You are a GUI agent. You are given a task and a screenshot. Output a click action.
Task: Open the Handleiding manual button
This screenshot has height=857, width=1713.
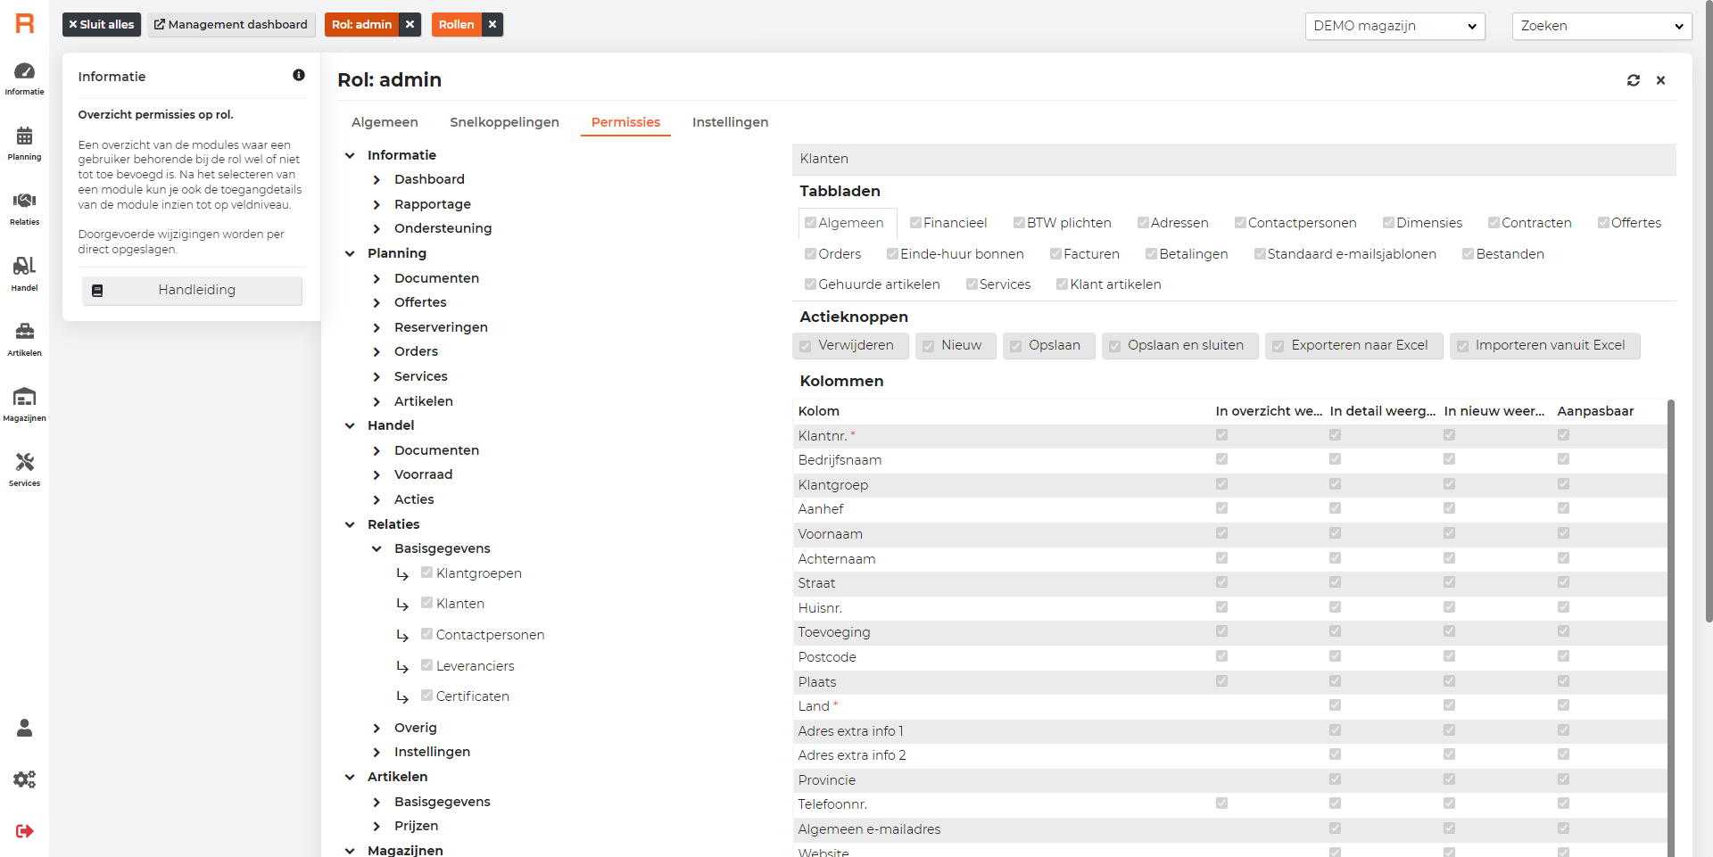[x=192, y=290]
